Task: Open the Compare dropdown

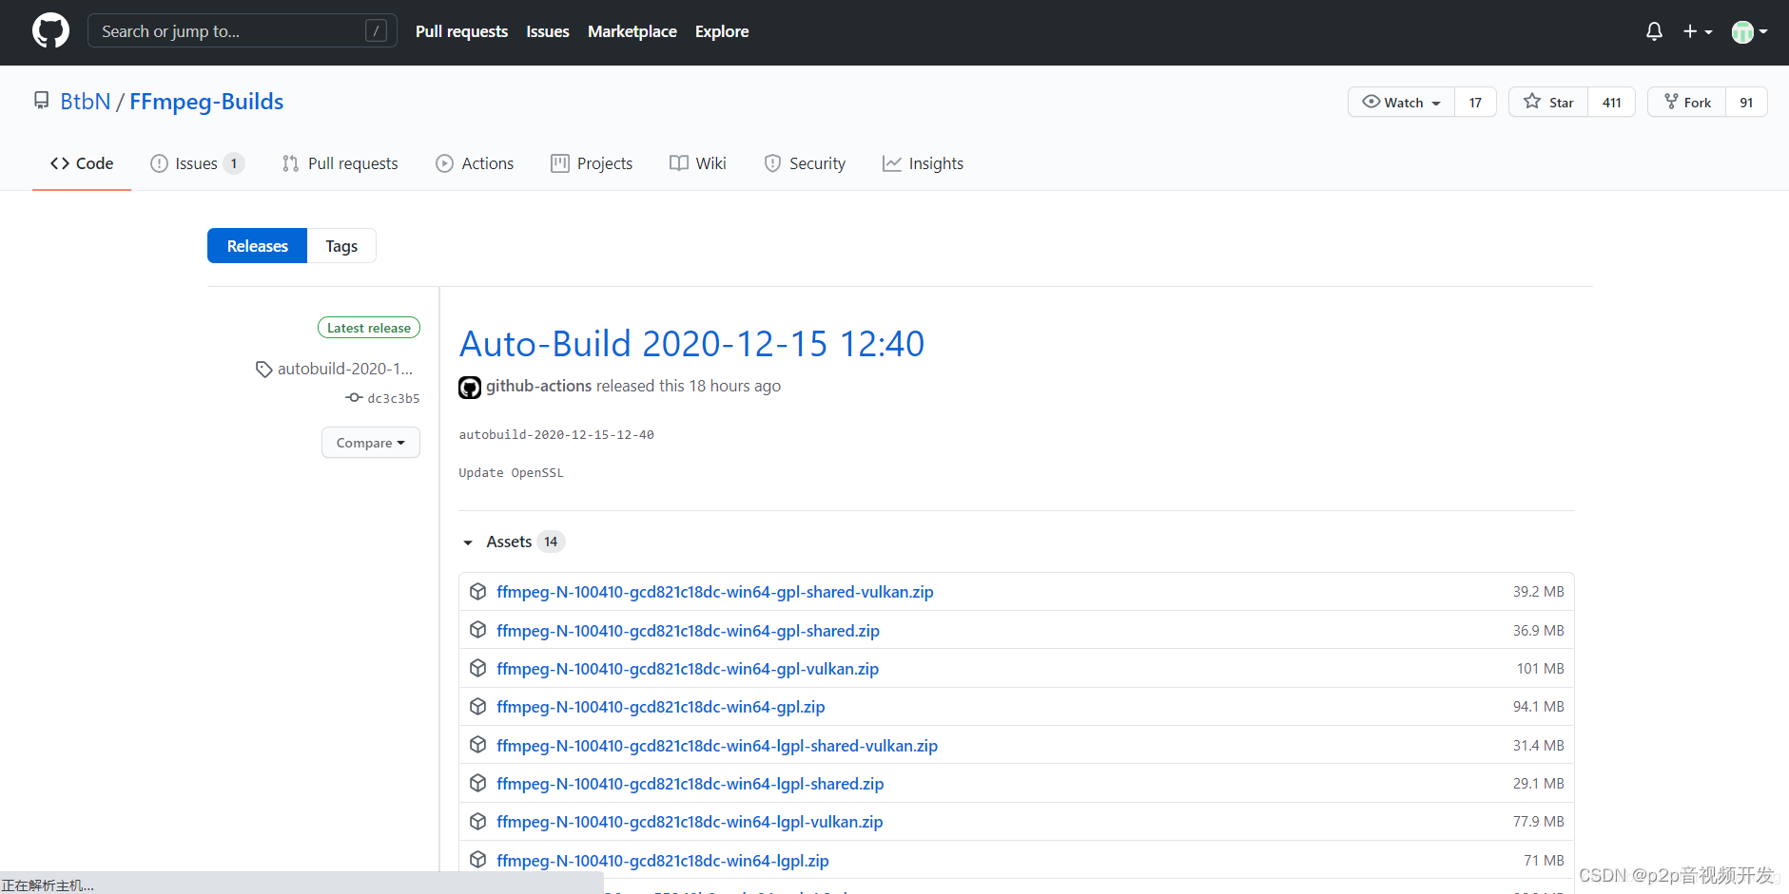Action: coord(371,443)
